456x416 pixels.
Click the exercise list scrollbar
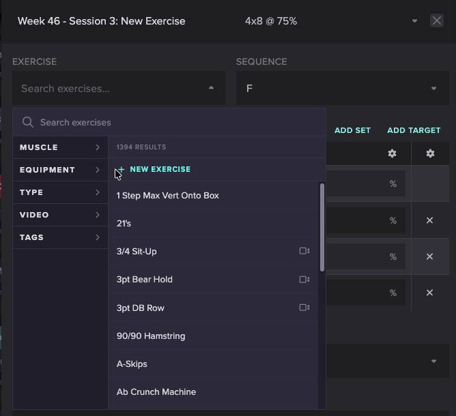point(322,228)
